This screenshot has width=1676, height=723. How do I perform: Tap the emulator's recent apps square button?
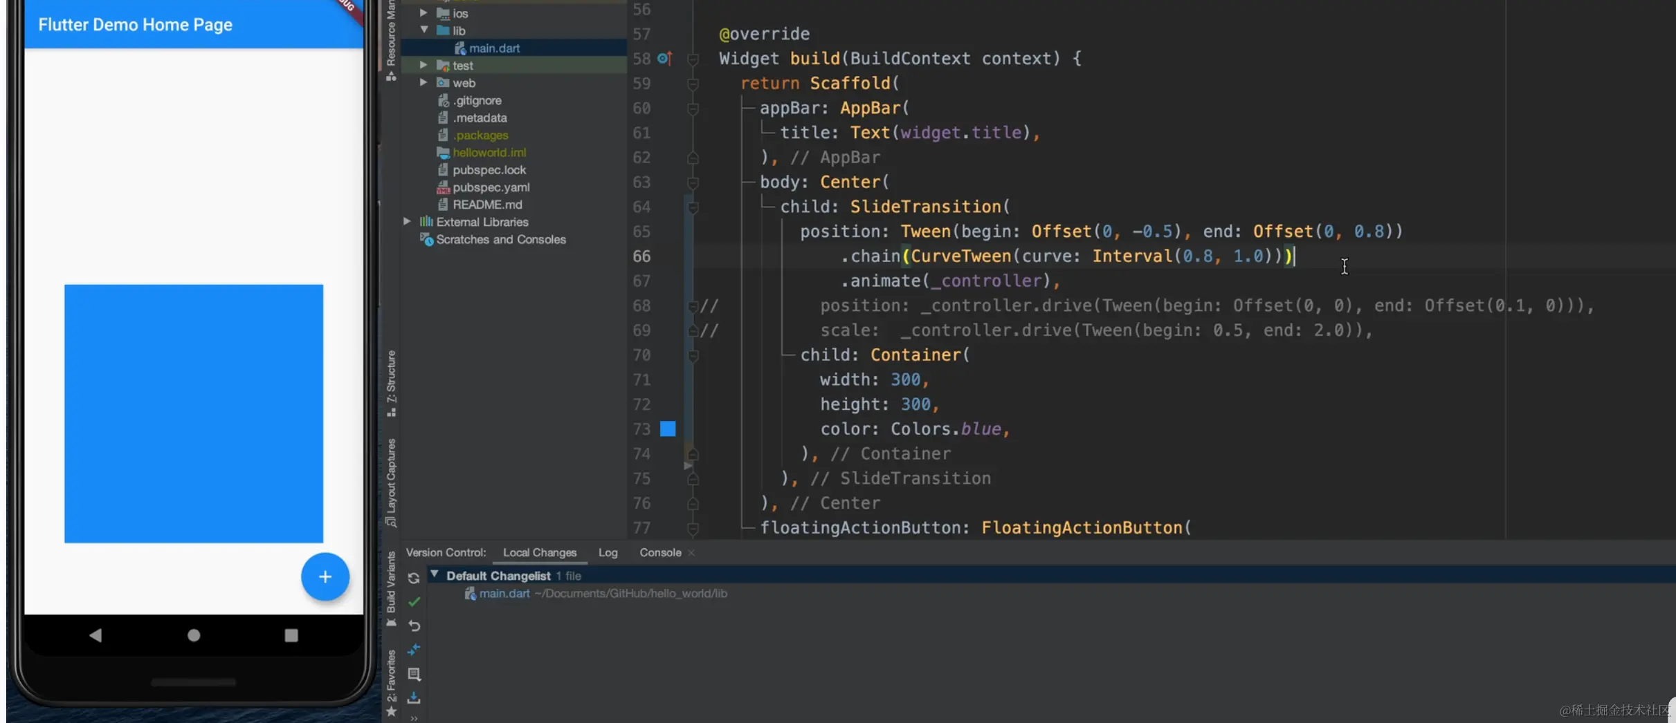[291, 635]
